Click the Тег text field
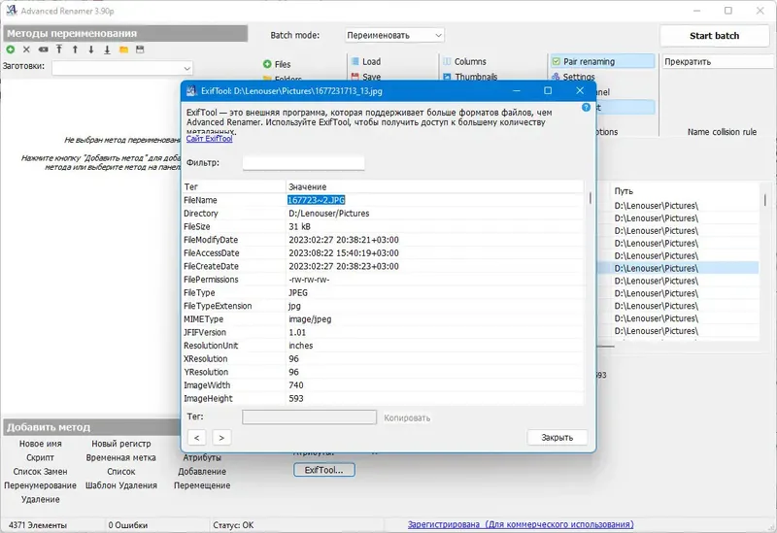The image size is (777, 533). 309,417
